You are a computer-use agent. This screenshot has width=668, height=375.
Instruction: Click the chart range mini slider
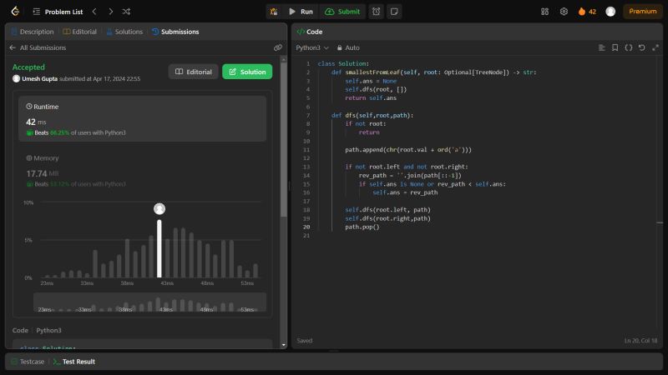pos(150,302)
